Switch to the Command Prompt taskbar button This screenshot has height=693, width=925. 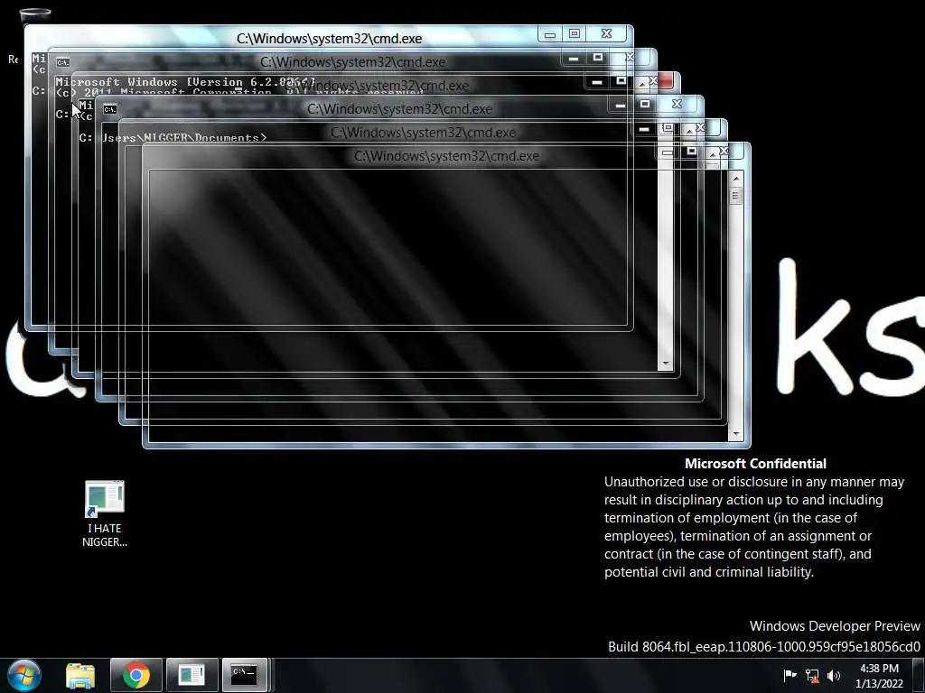coord(244,675)
